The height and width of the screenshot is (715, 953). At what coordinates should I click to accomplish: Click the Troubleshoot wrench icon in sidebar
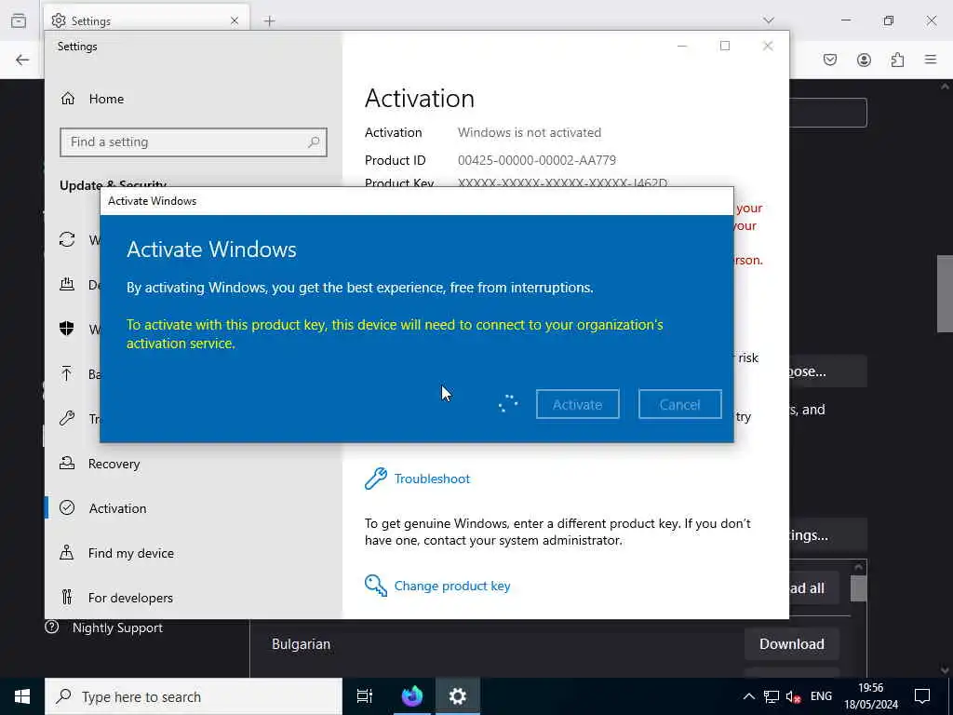tap(67, 418)
